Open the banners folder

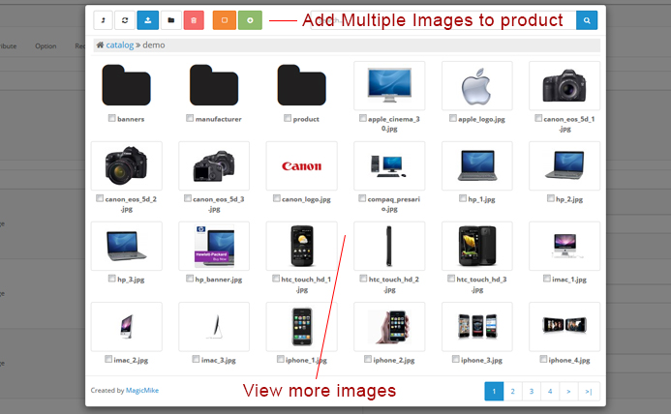click(x=126, y=85)
